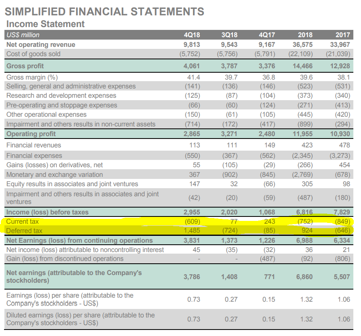Select gross profit value 4,061
Screen dimensions: 361x336
pyautogui.click(x=191, y=66)
